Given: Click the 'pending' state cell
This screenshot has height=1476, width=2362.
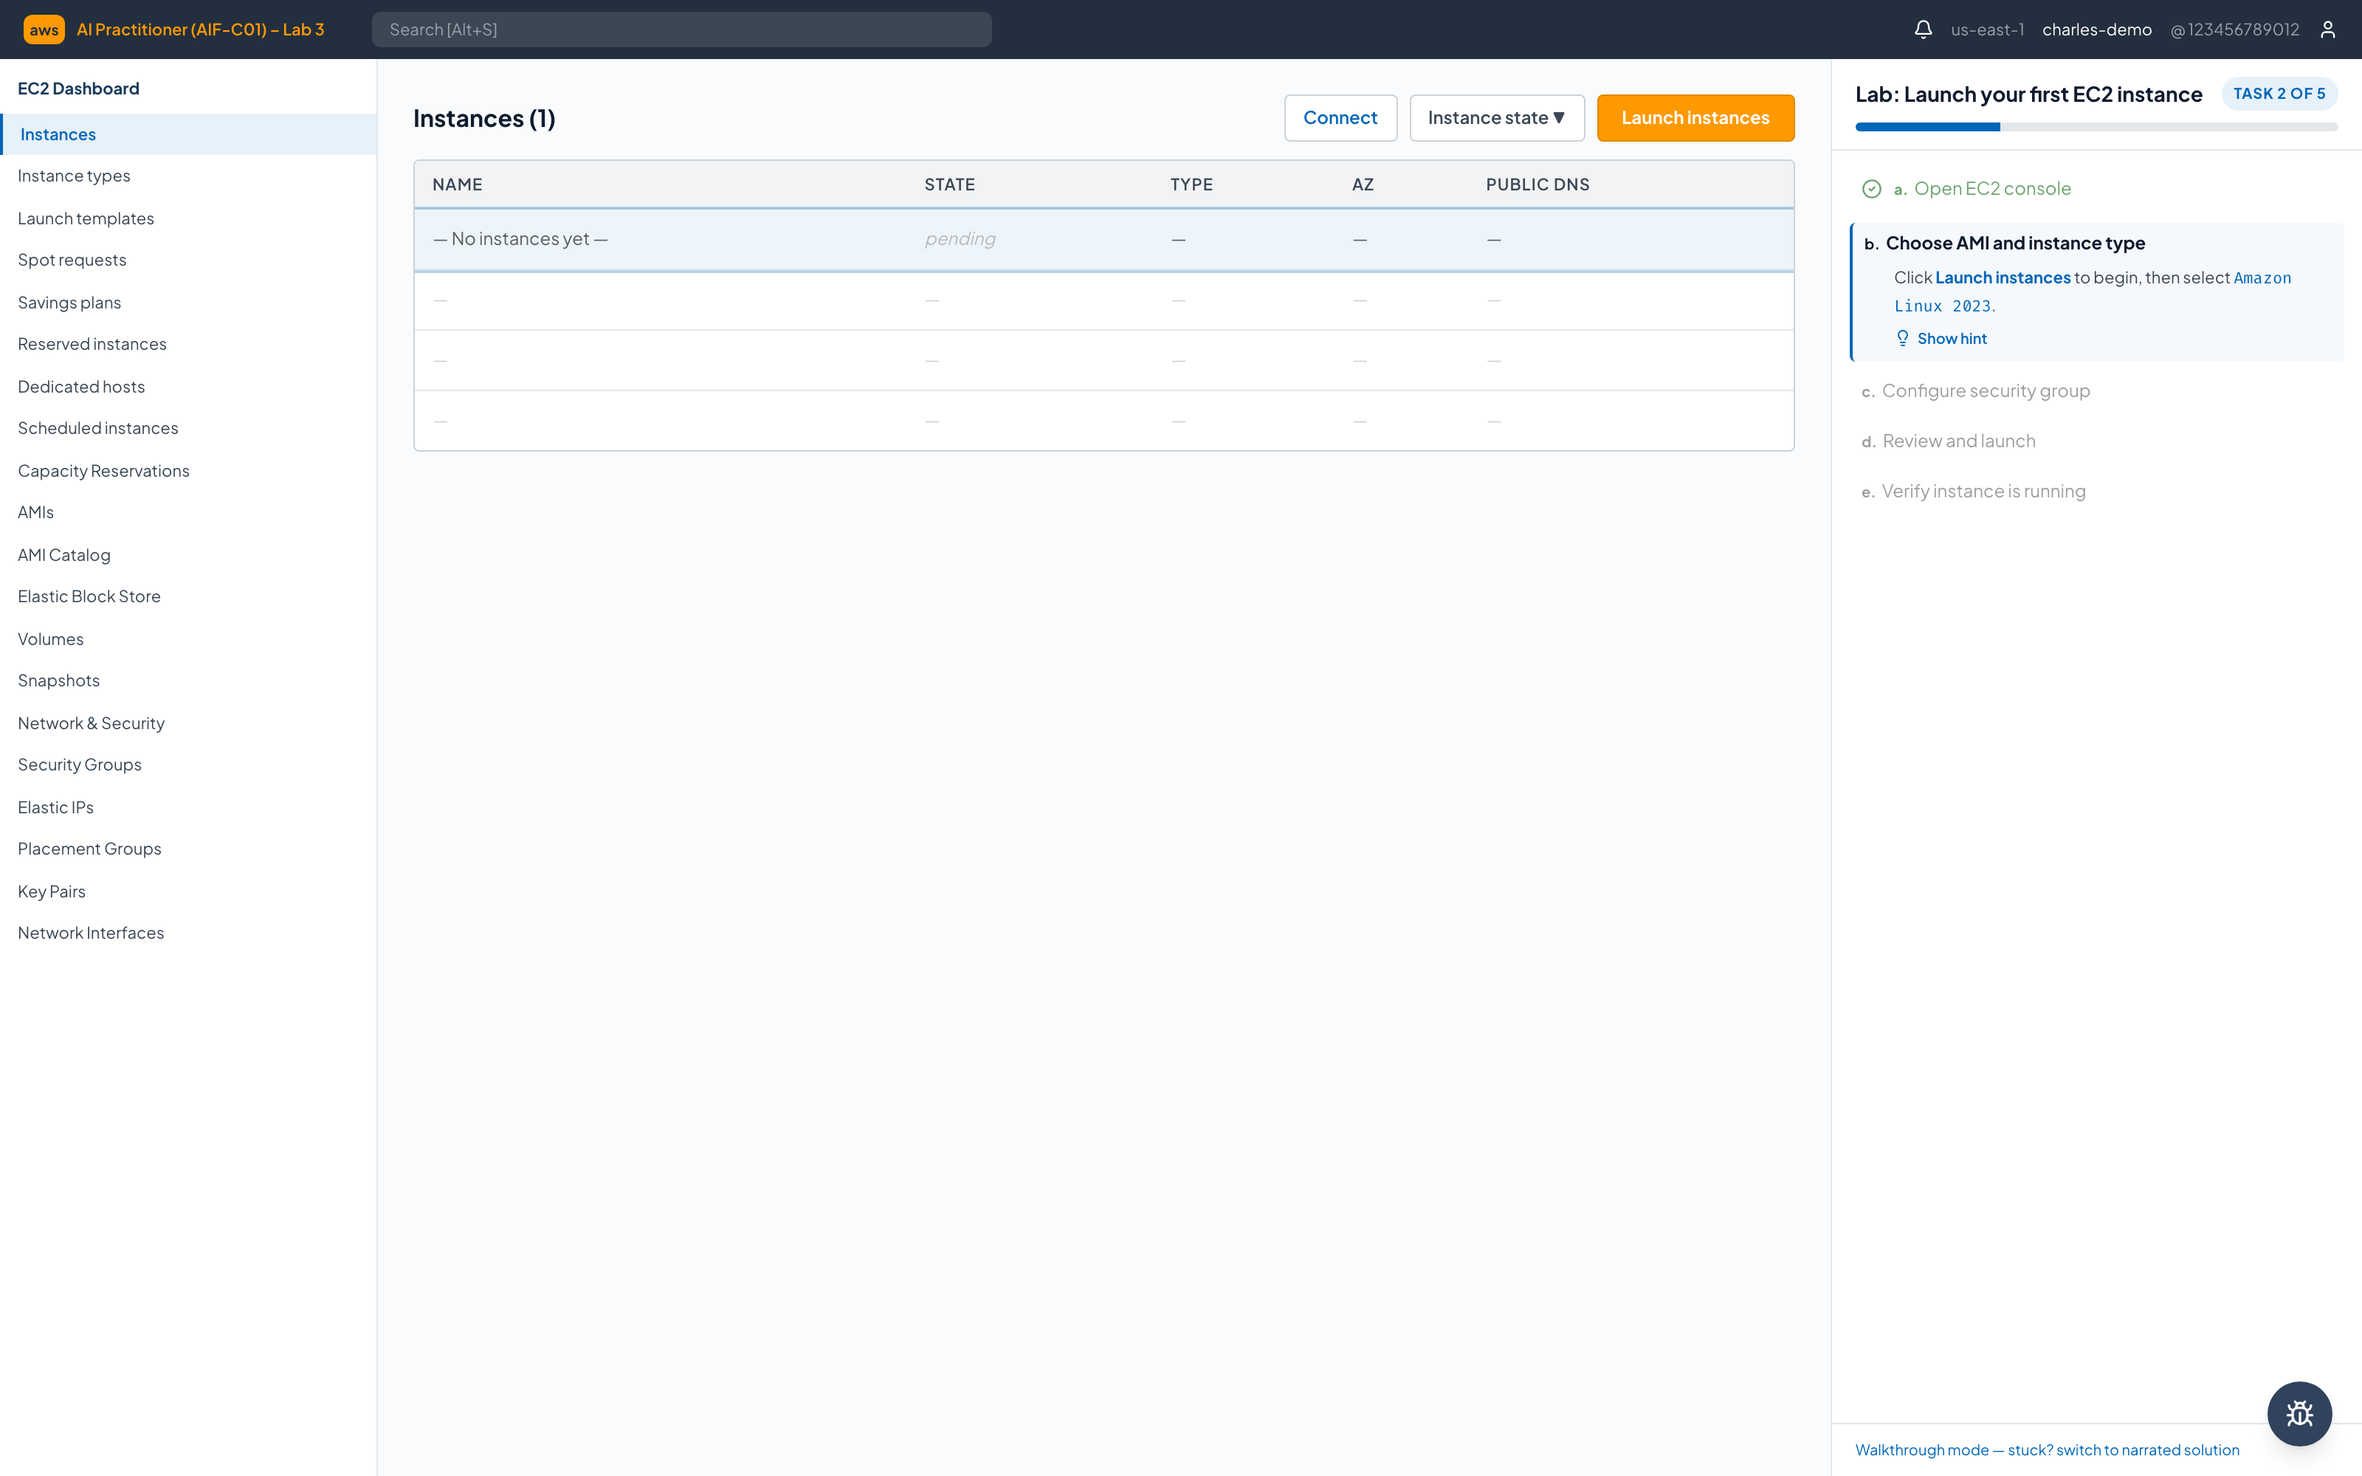Looking at the screenshot, I should click(960, 239).
